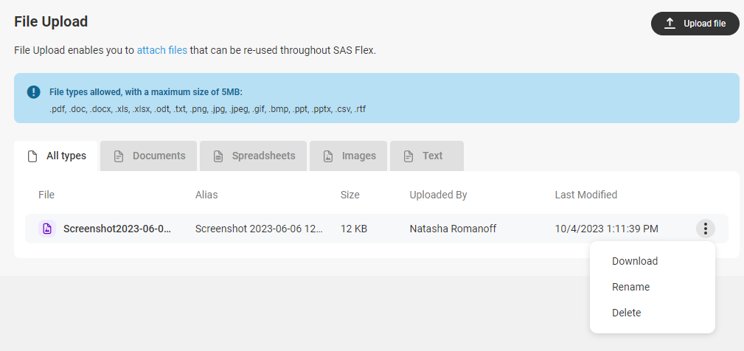Viewport: 744px width, 351px height.
Task: Click the Upload file button
Action: click(x=695, y=24)
